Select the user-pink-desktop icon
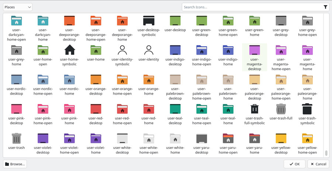The width and height of the screenshot is (332, 171). pos(17,109)
